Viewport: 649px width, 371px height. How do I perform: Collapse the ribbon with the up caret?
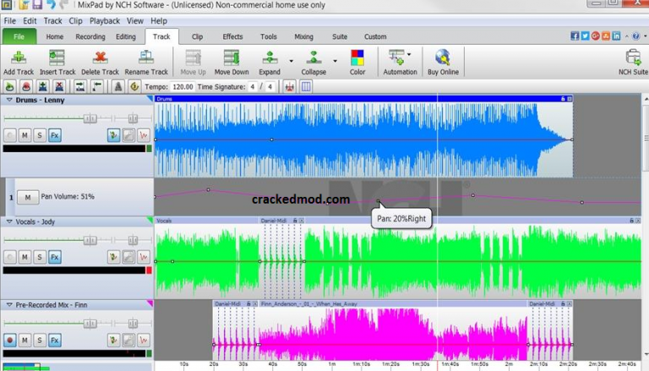(x=627, y=36)
